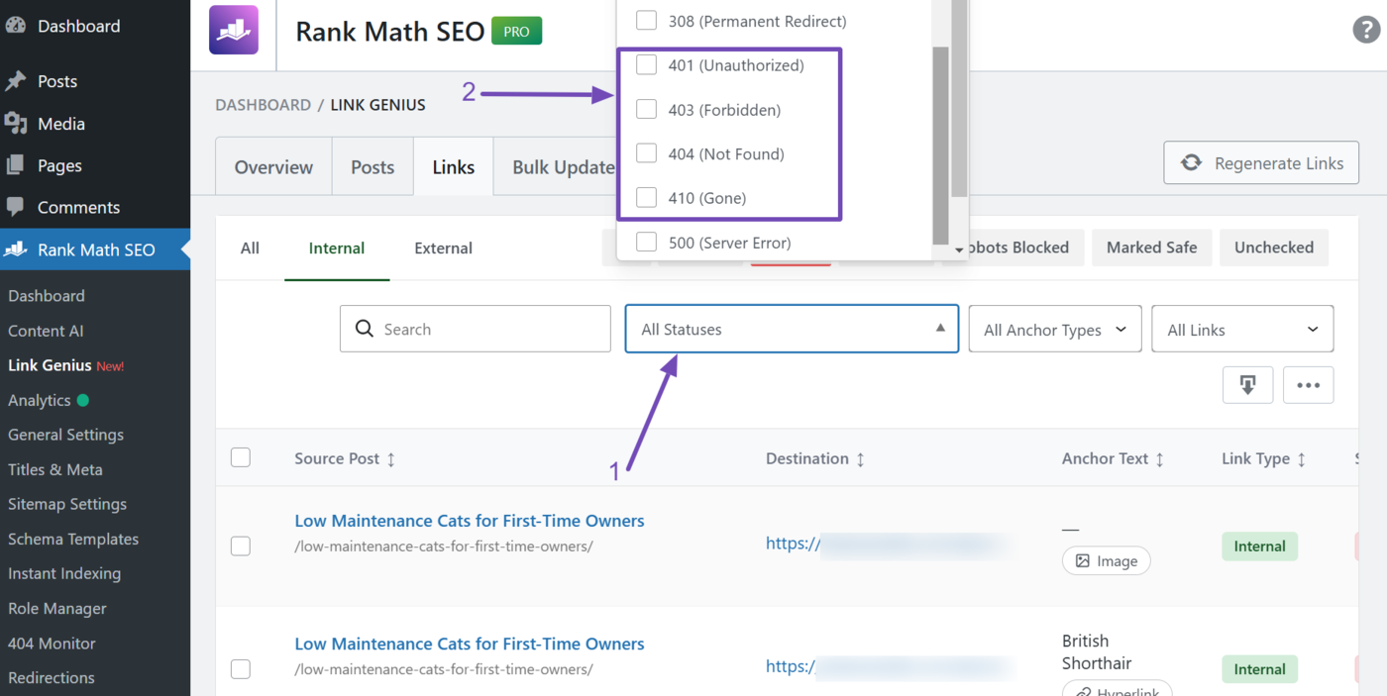
Task: Open the All Anchor Types dropdown
Action: 1054,328
